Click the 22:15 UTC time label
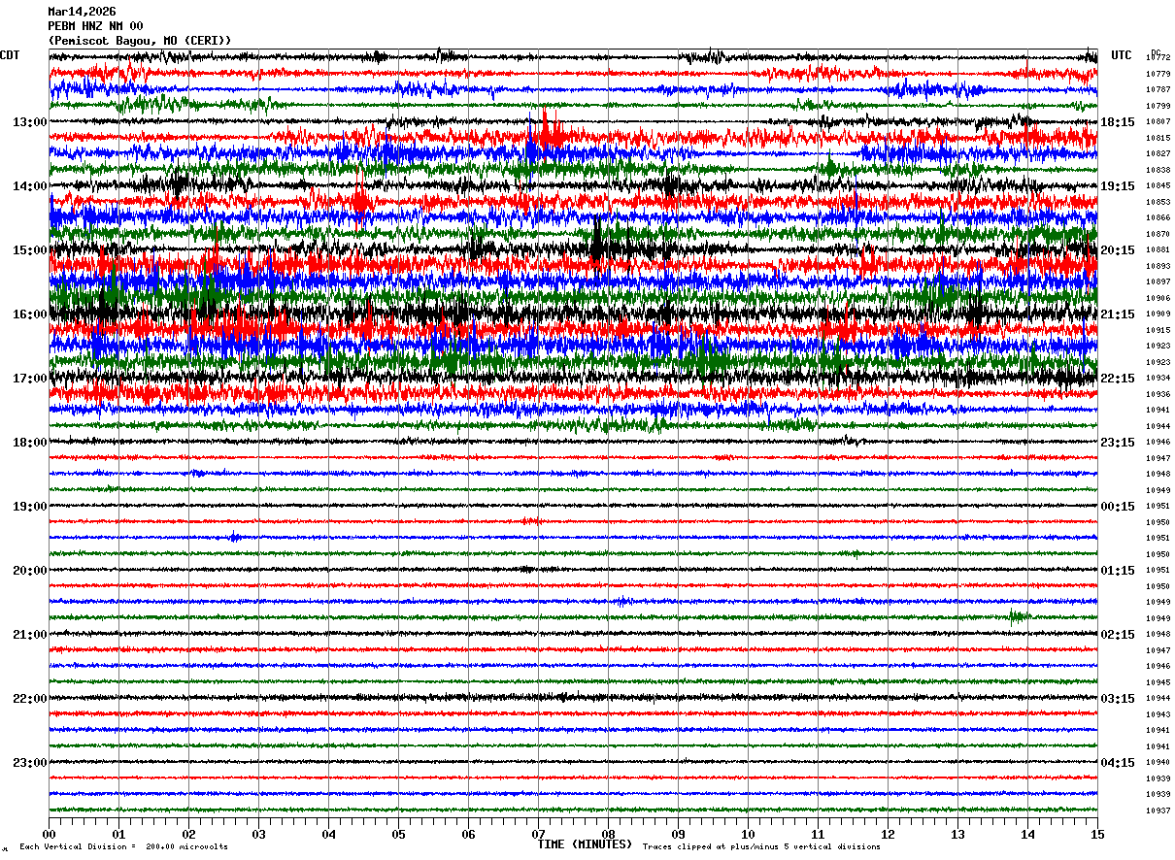Image resolution: width=1175 pixels, height=860 pixels. point(1117,379)
